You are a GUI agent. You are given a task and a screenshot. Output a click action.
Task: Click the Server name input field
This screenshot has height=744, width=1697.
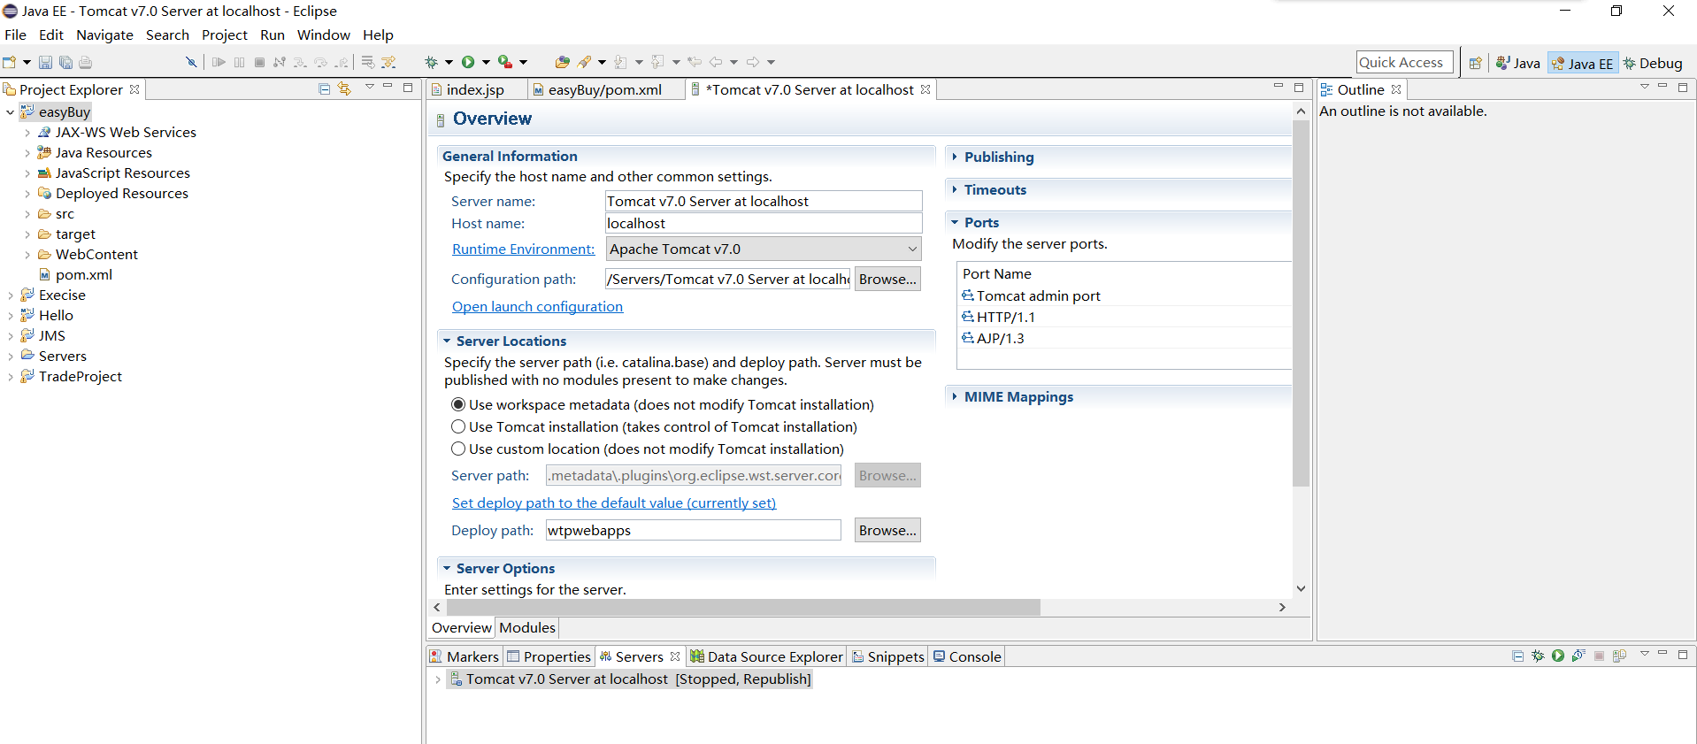click(764, 201)
